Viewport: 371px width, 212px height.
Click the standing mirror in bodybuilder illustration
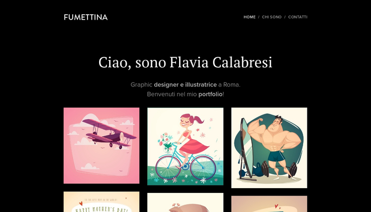[246, 149]
